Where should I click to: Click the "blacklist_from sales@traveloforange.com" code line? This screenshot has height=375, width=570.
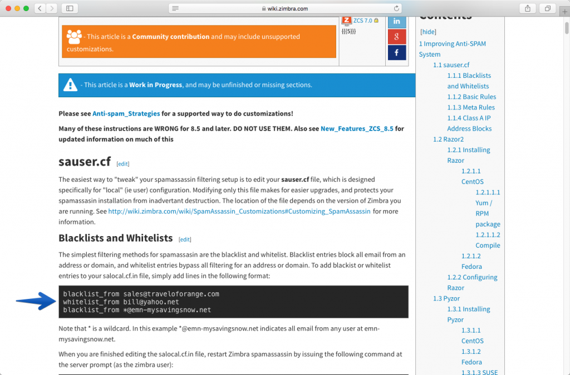pos(141,294)
